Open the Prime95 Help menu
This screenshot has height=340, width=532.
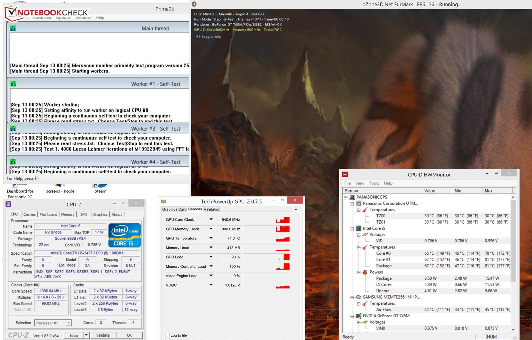click(x=100, y=17)
